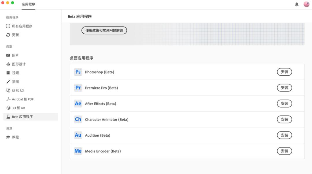Image resolution: width=312 pixels, height=174 pixels.
Task: Open the user profile avatar
Action: click(307, 4)
